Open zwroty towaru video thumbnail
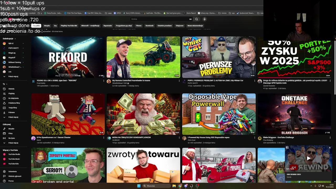This screenshot has height=189, width=336. pyautogui.click(x=143, y=165)
